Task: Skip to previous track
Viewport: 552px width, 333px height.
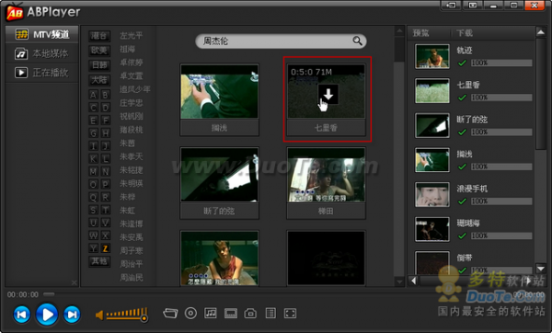Action: pos(21,314)
